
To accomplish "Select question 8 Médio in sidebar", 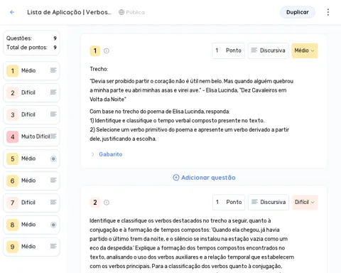I will pyautogui.click(x=31, y=225).
